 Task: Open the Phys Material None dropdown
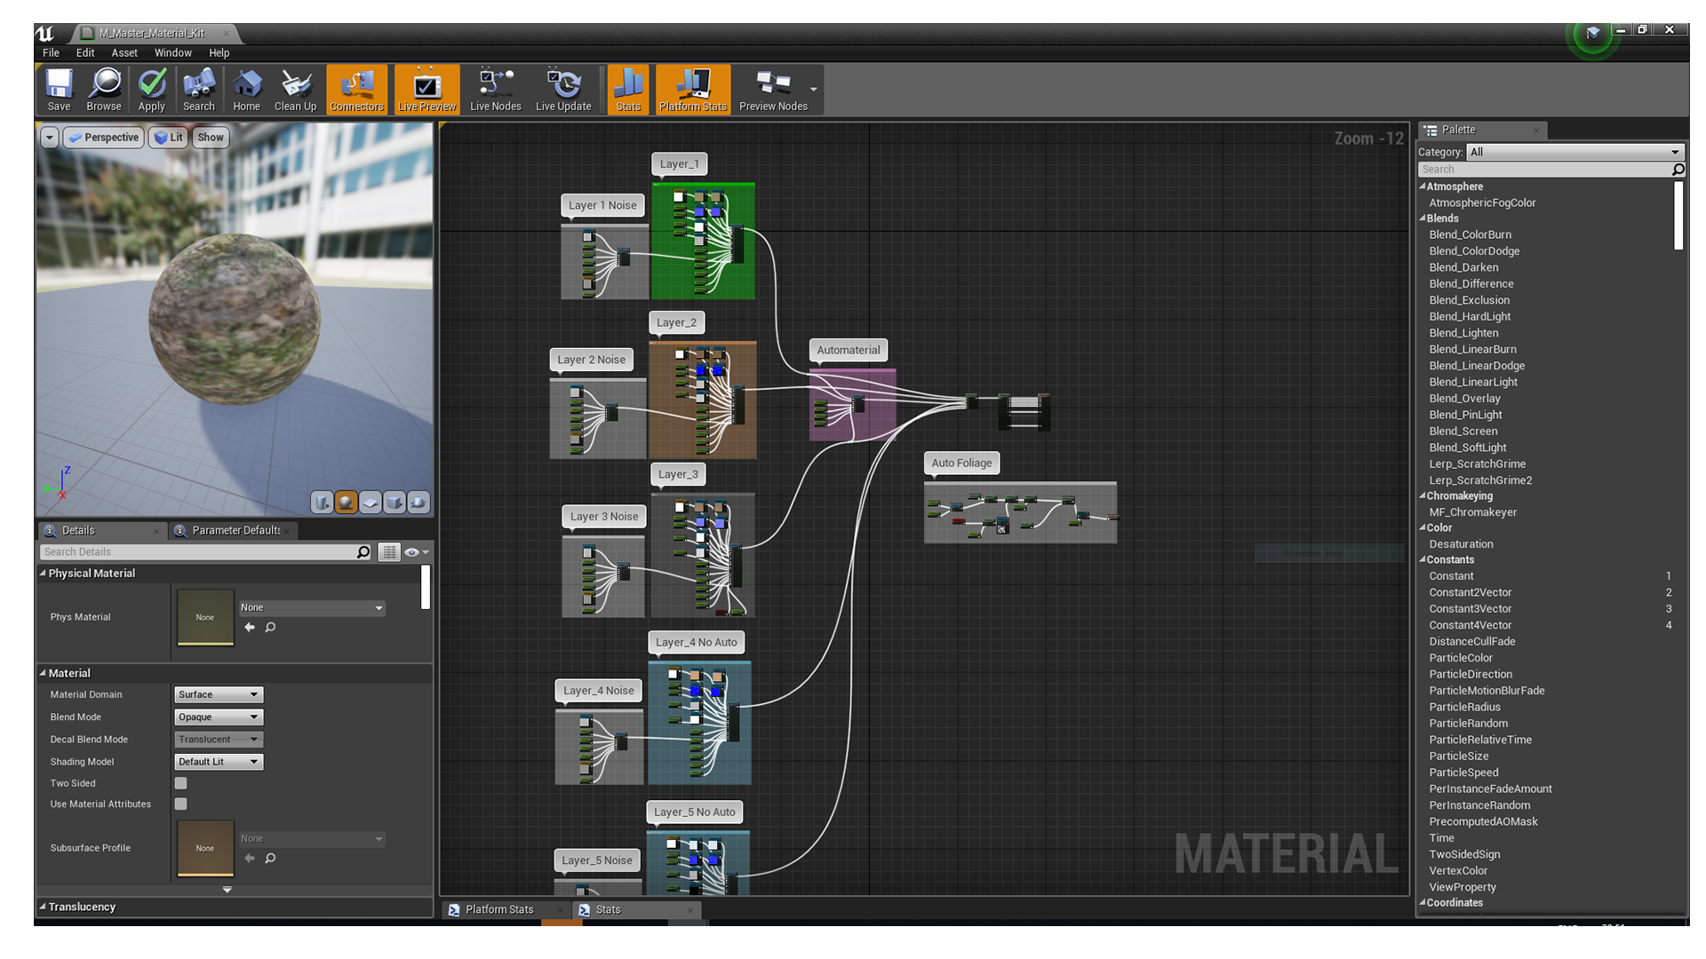point(312,608)
